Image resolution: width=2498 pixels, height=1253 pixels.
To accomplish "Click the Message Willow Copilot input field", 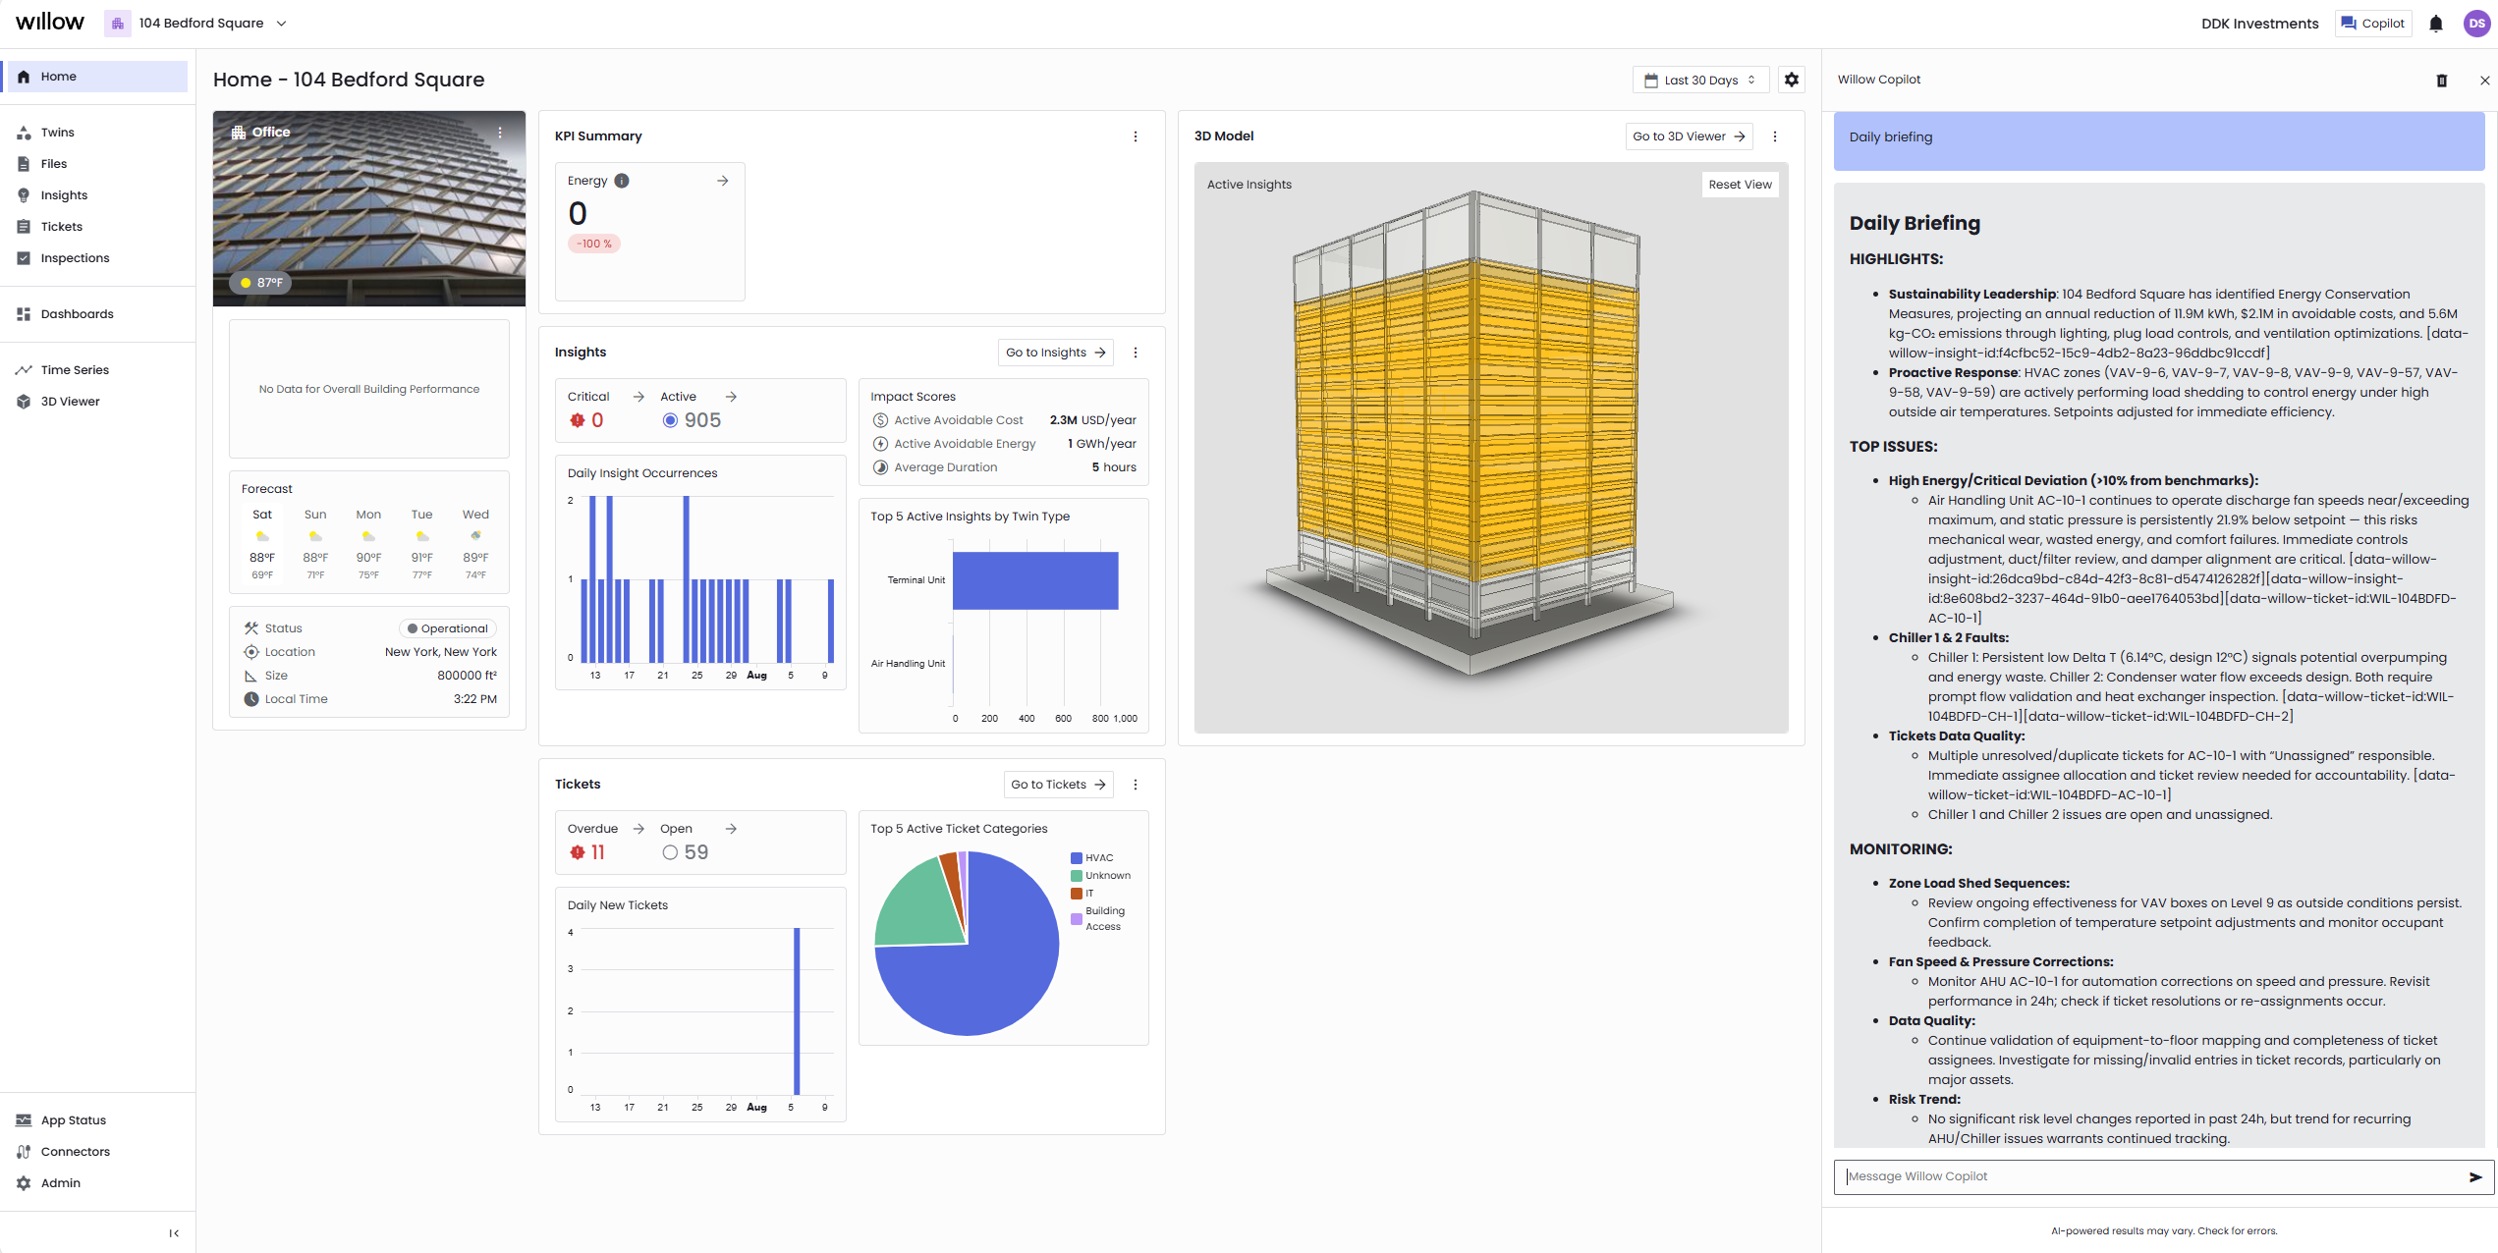I will (2112, 1175).
